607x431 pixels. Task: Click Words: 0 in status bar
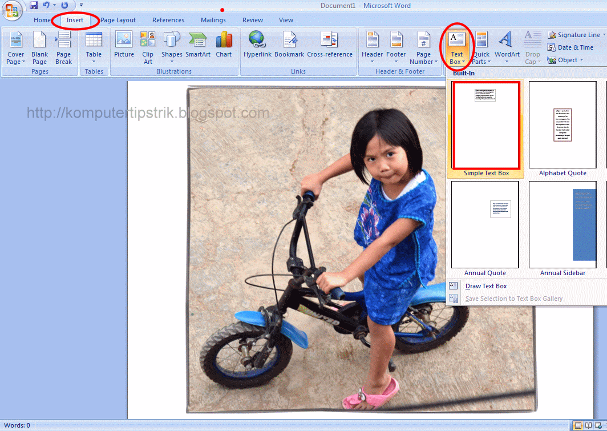17,425
